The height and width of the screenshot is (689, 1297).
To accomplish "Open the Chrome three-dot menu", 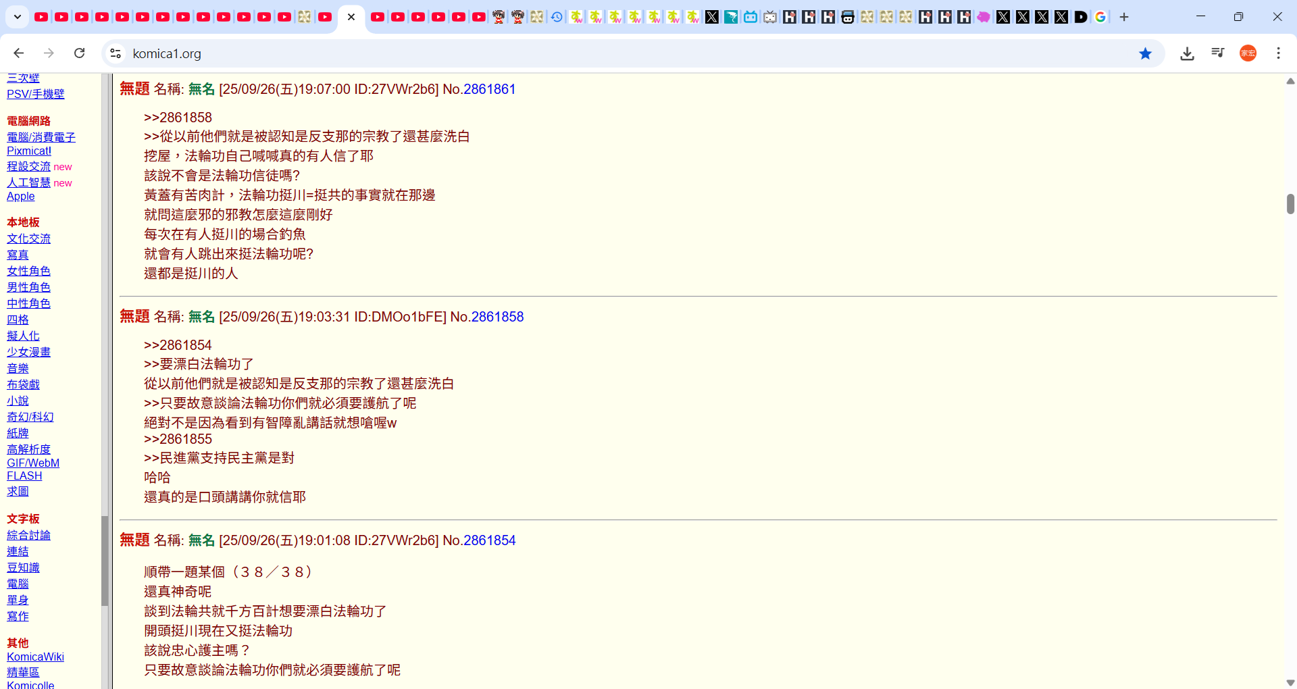I will coord(1278,53).
